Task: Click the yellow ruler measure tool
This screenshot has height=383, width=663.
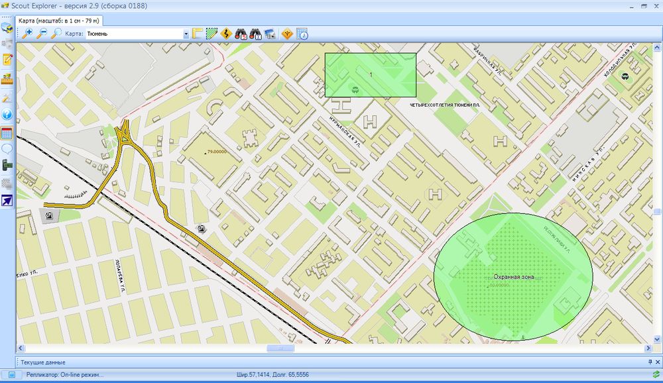Action: [x=198, y=34]
